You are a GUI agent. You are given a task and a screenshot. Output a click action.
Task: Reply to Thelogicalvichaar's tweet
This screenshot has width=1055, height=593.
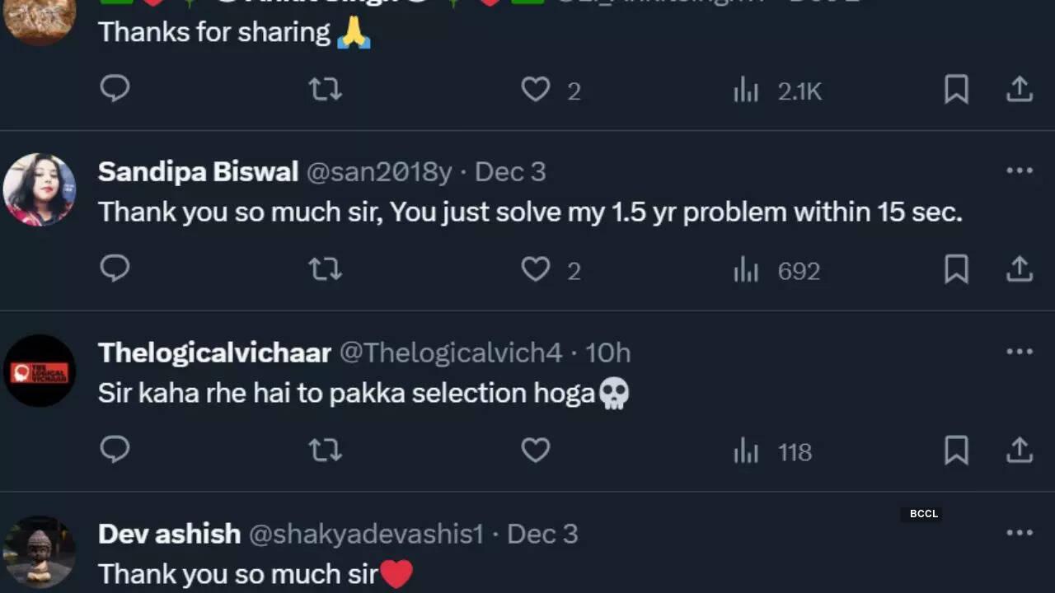tap(115, 450)
